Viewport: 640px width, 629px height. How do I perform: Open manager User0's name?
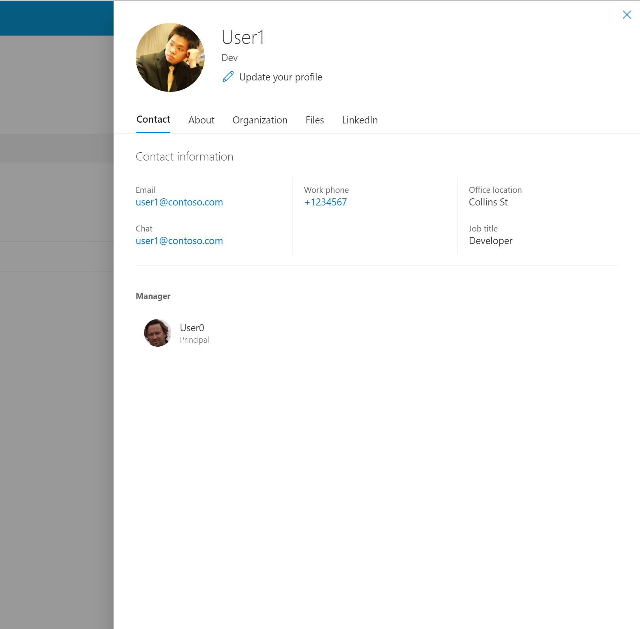192,328
